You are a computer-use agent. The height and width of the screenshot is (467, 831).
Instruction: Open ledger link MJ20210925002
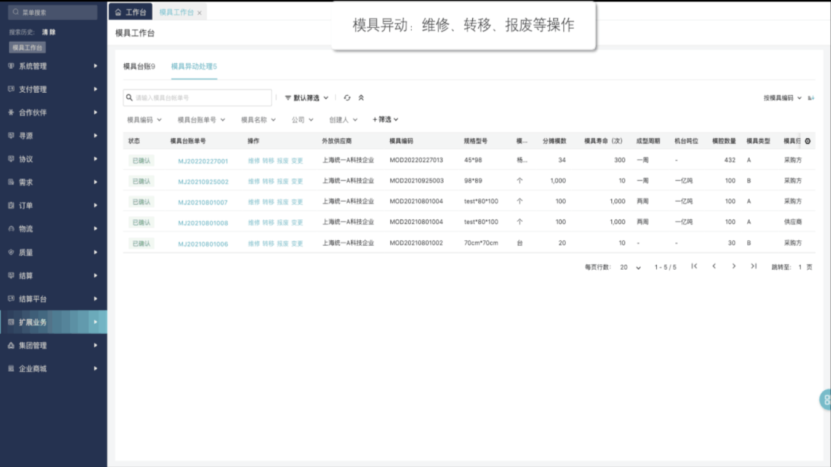pos(203,182)
